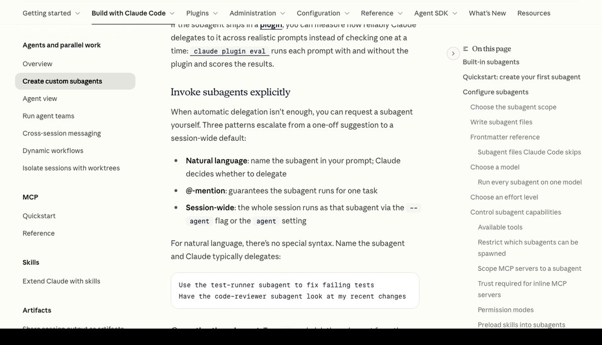Jump to Built-in subagents section
602x345 pixels.
tap(491, 62)
